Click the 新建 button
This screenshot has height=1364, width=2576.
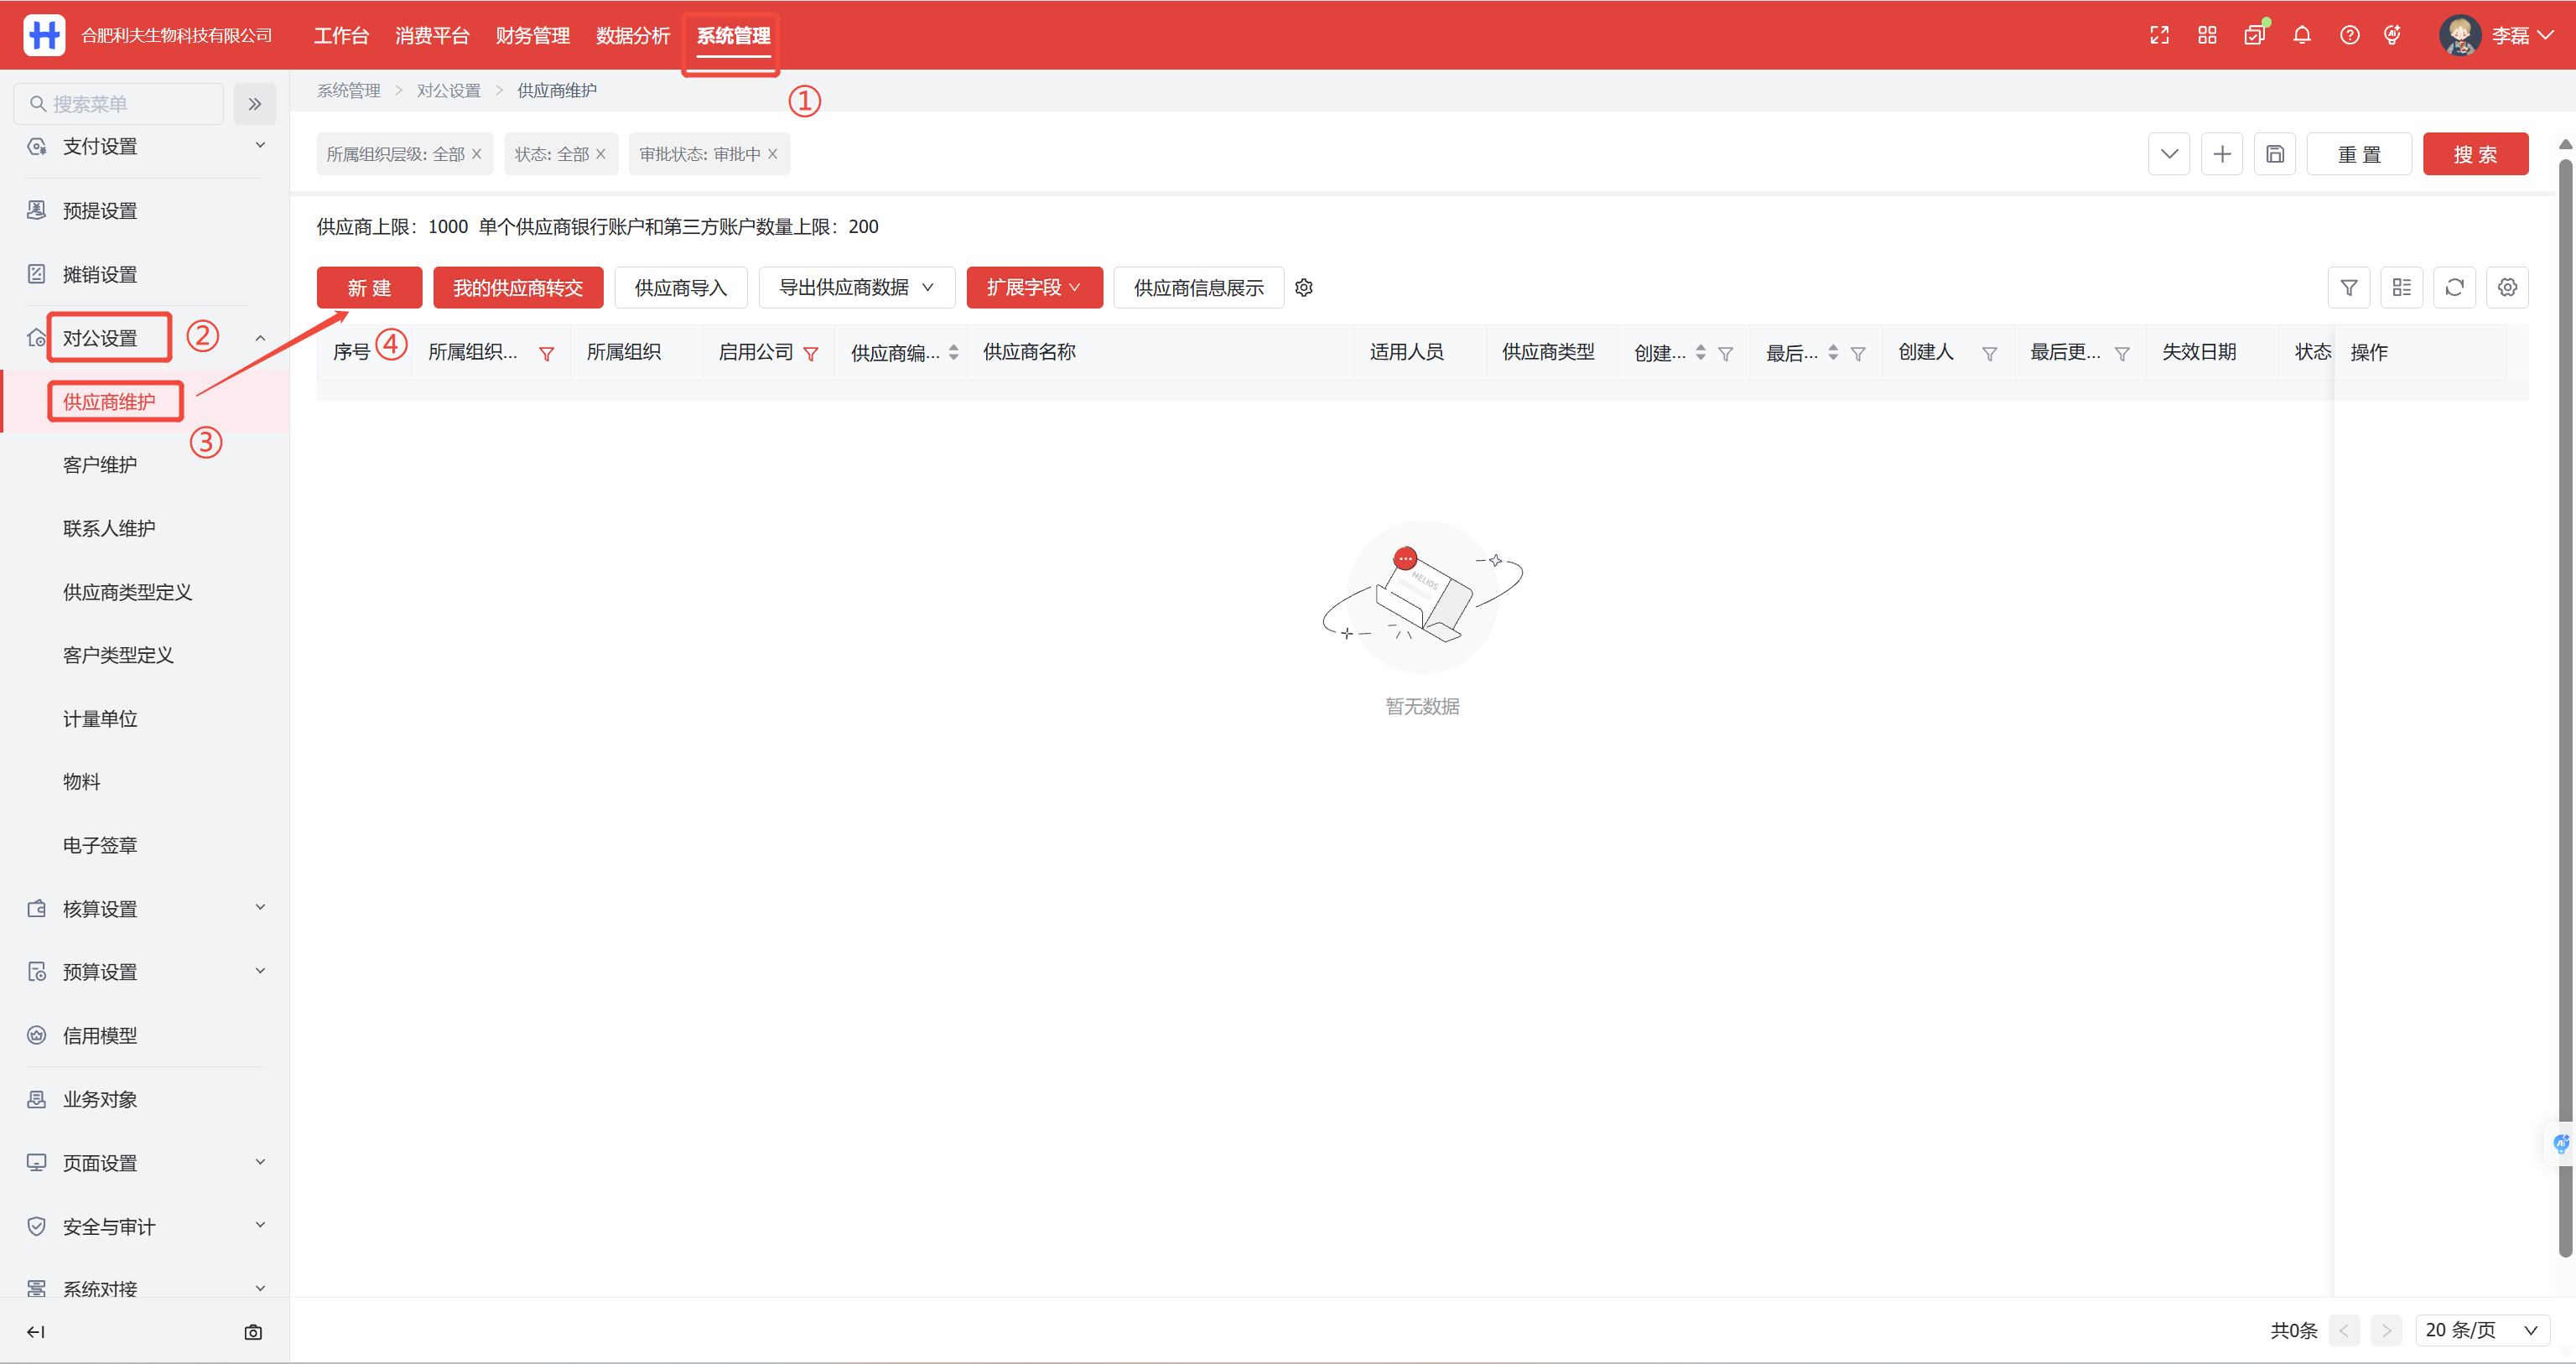(x=369, y=288)
